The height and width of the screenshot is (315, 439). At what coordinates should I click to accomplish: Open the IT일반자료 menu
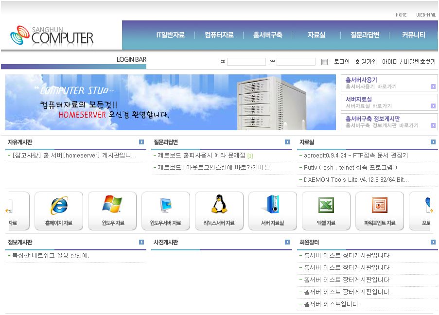170,35
